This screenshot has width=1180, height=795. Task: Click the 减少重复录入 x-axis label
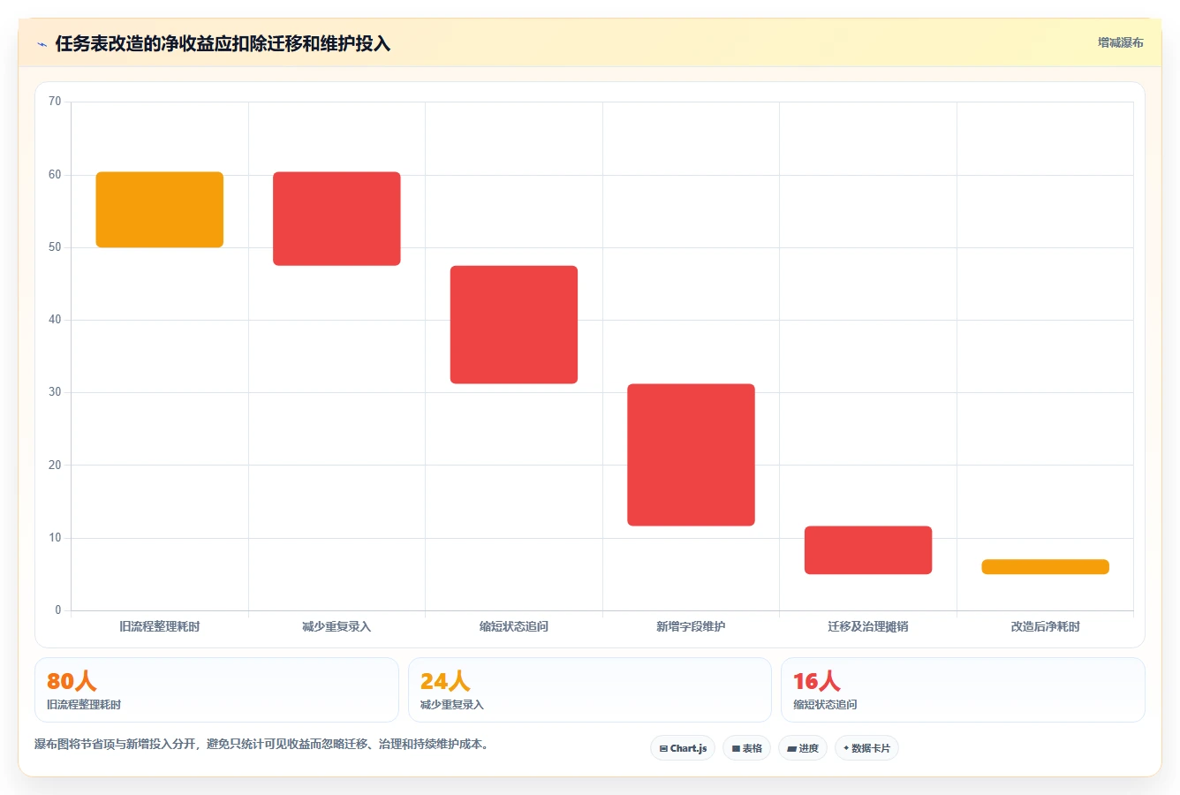337,626
